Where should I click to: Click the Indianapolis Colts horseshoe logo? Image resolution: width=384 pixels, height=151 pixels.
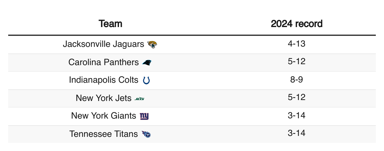point(146,80)
